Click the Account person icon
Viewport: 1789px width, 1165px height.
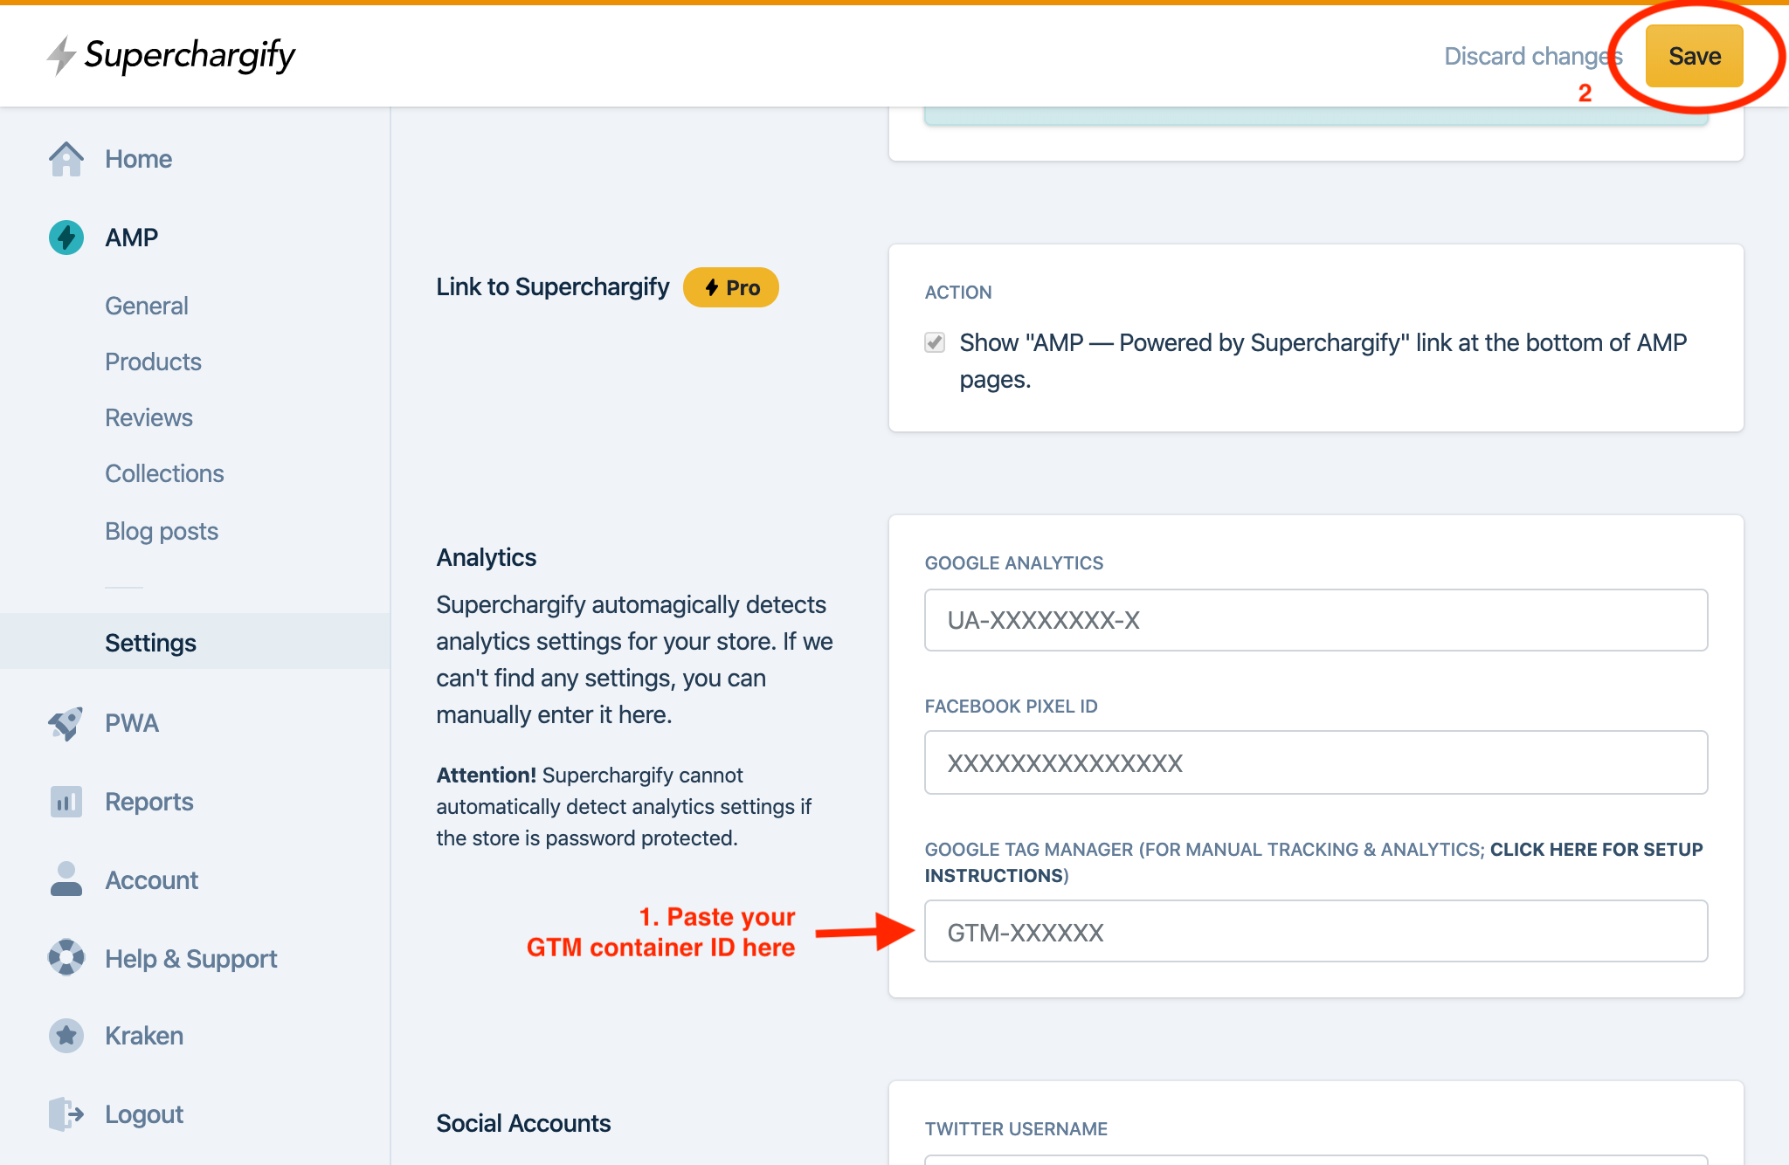coord(66,879)
